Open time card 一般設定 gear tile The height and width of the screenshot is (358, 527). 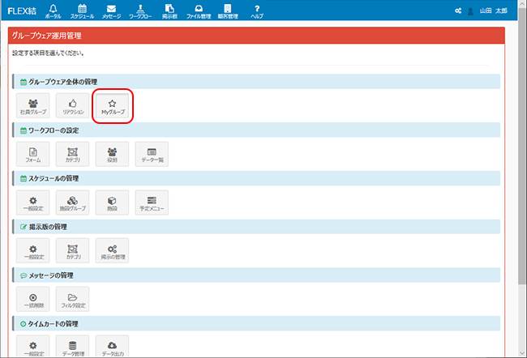33,346
